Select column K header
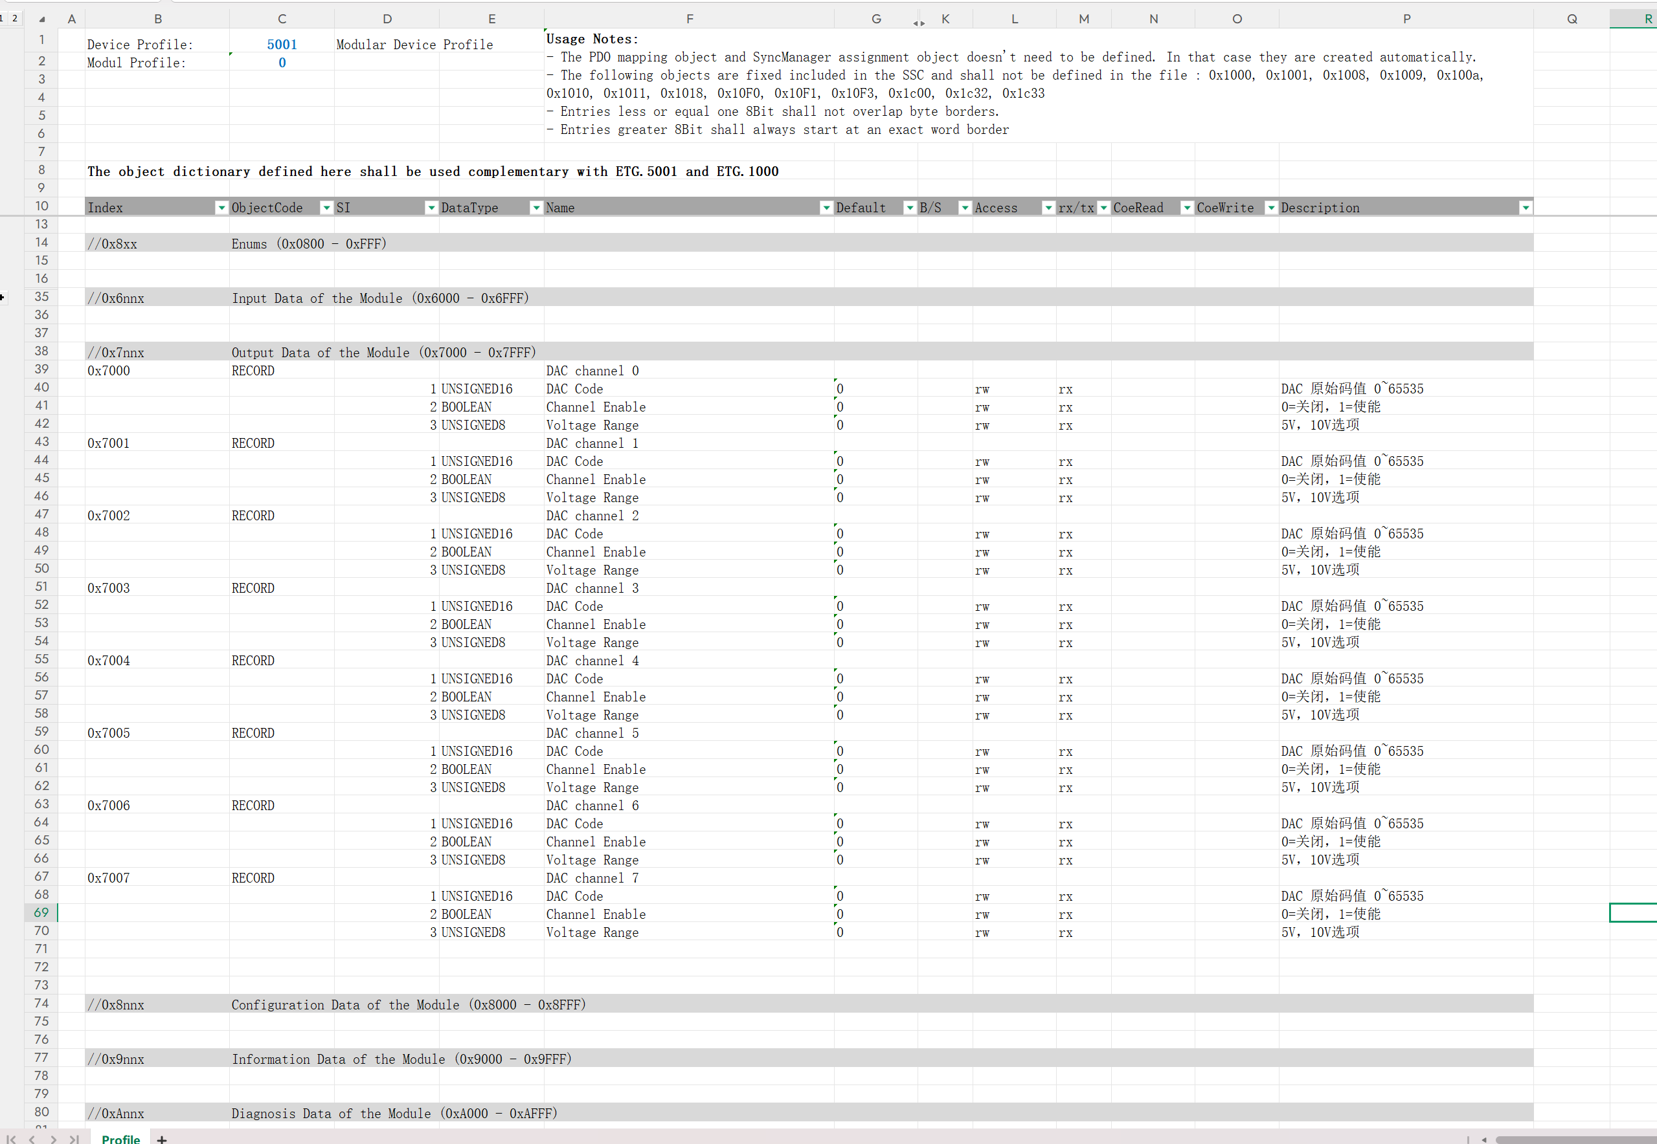This screenshot has height=1144, width=1657. pyautogui.click(x=945, y=19)
